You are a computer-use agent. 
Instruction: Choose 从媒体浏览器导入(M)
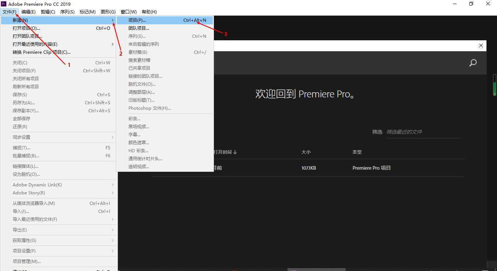[59, 203]
